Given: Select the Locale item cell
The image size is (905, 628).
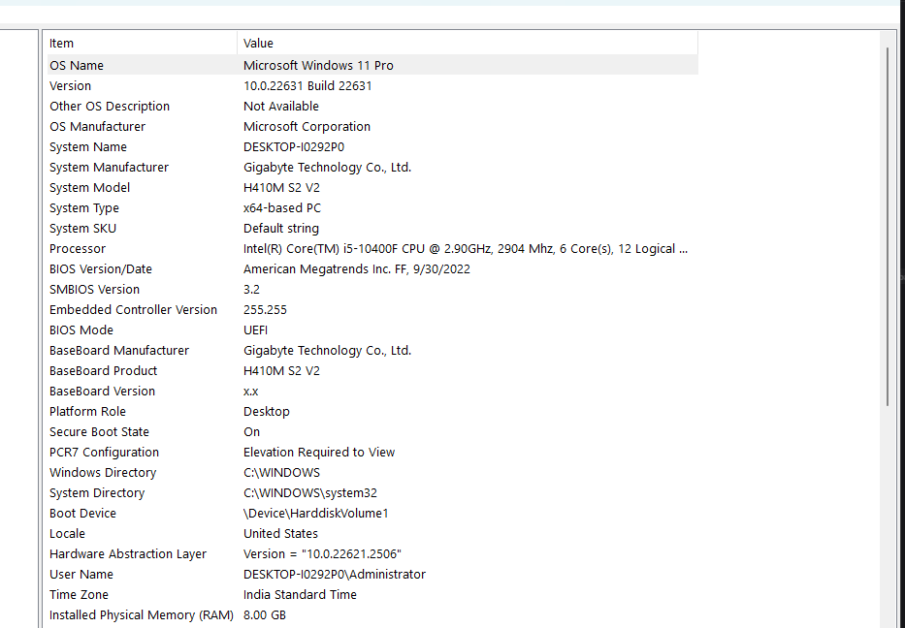Looking at the screenshot, I should [67, 534].
